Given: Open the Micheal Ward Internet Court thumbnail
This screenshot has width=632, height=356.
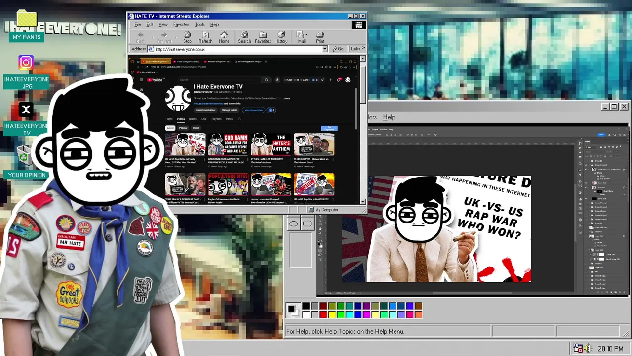Looking at the screenshot, I should tap(314, 144).
